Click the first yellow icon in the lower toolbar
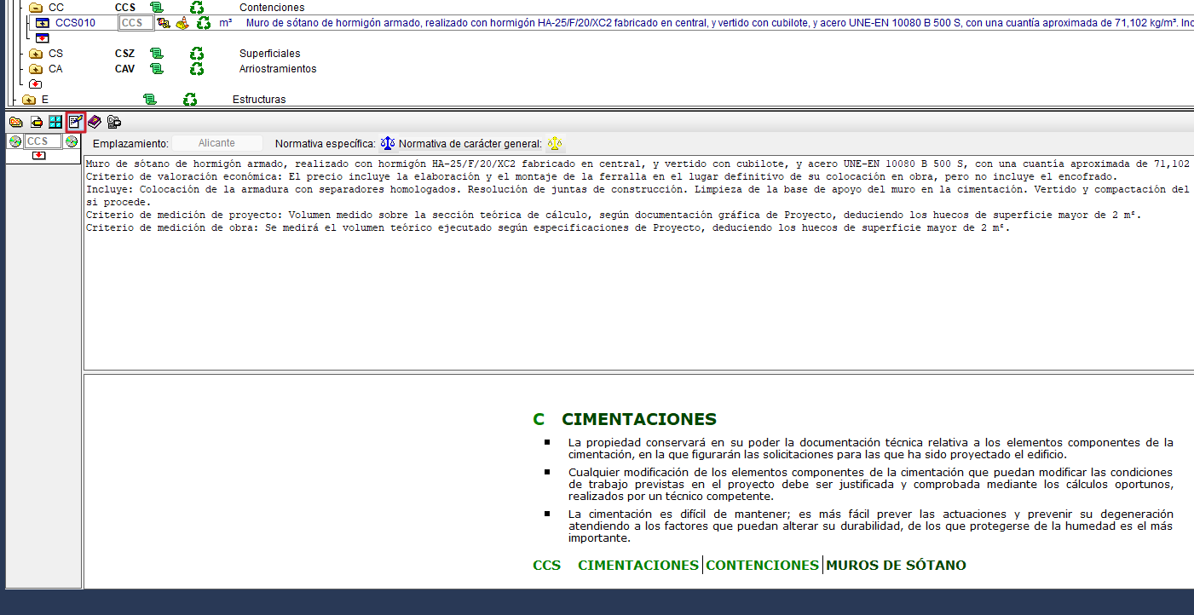Viewport: 1194px width, 615px height. point(15,122)
